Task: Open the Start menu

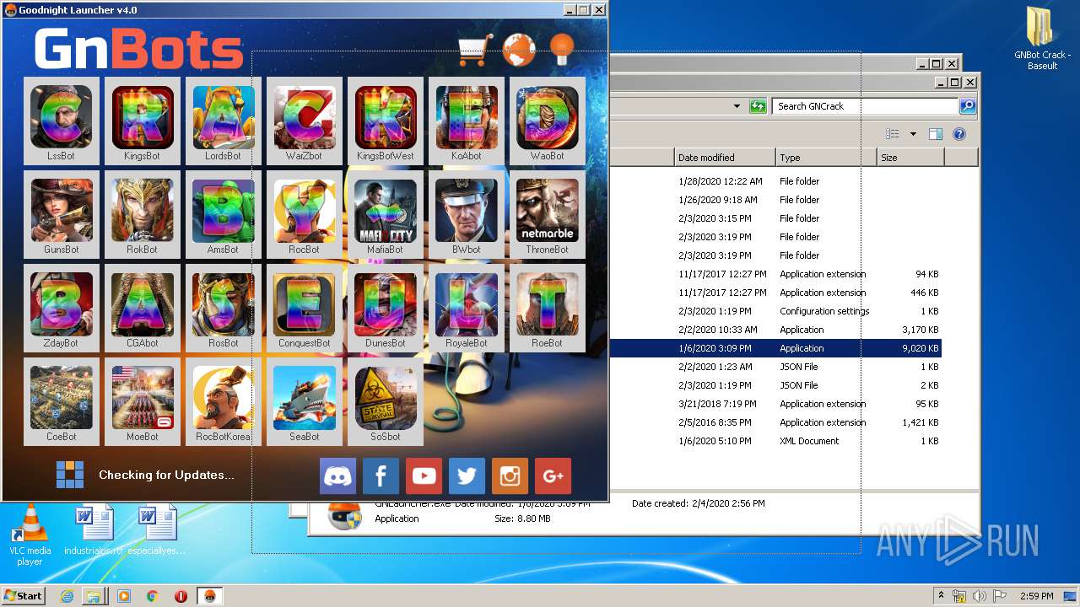Action: [24, 595]
